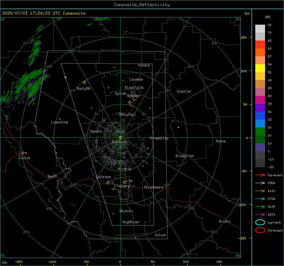This screenshot has height=266, width=284.
Task: Select the royal blue 36–33 dBZ swatch
Action: pos(260,115)
